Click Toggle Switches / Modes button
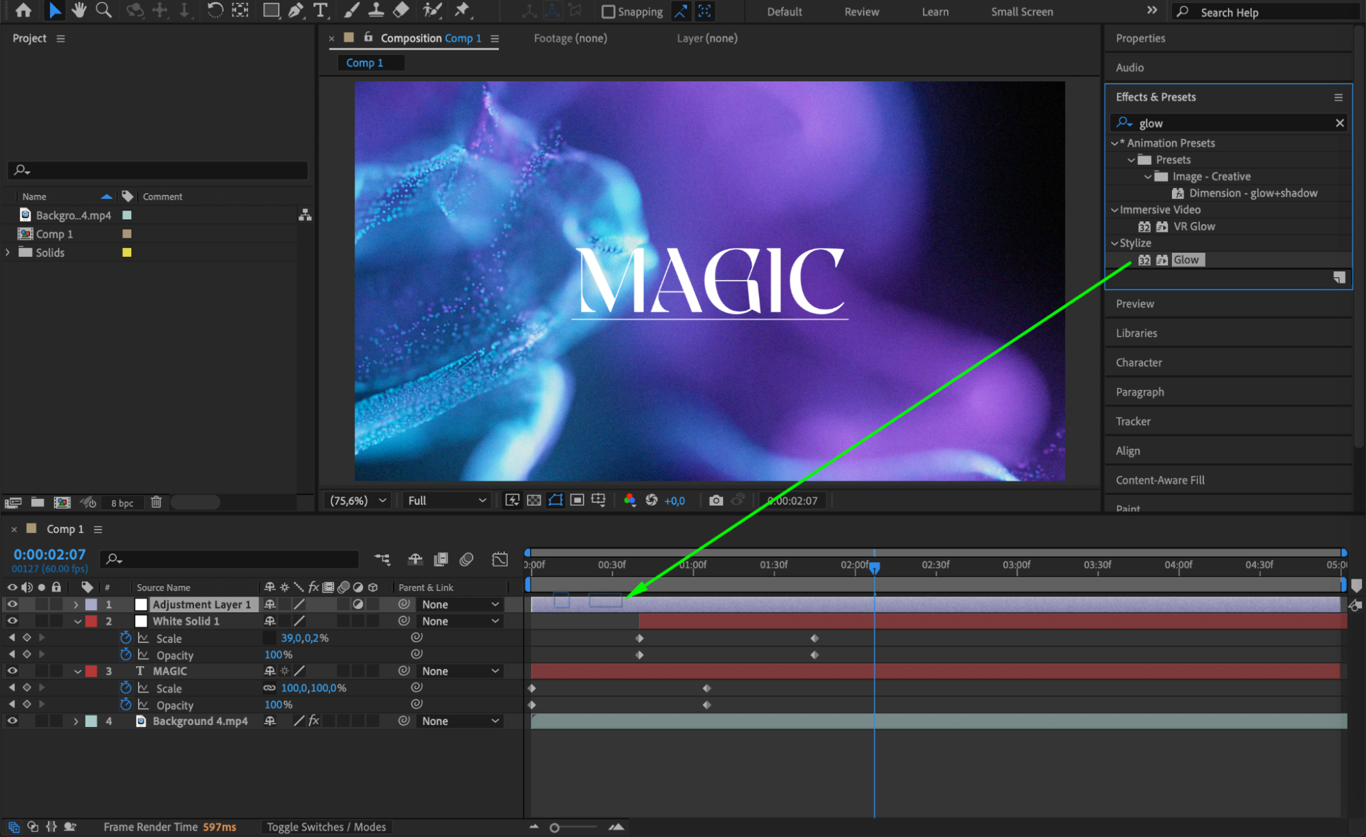Screen dimensions: 1366x837 pos(326,827)
